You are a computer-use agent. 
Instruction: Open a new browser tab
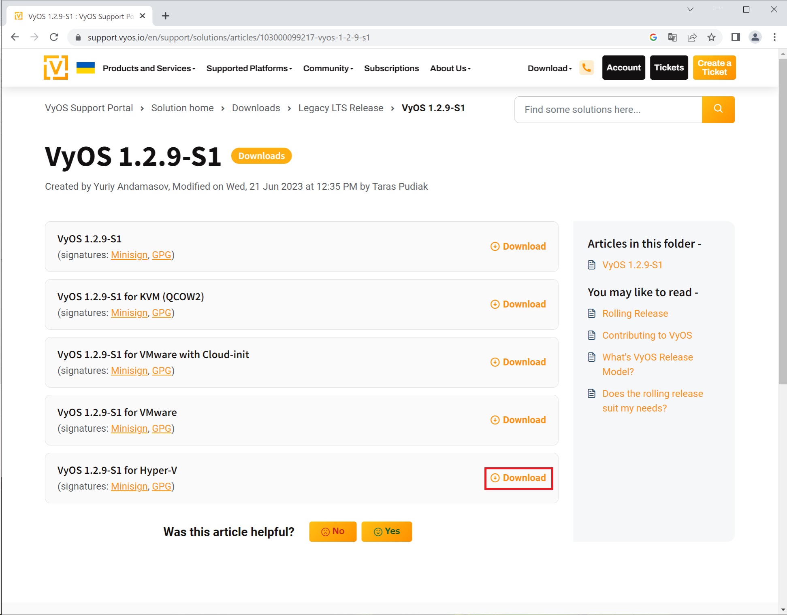[165, 16]
